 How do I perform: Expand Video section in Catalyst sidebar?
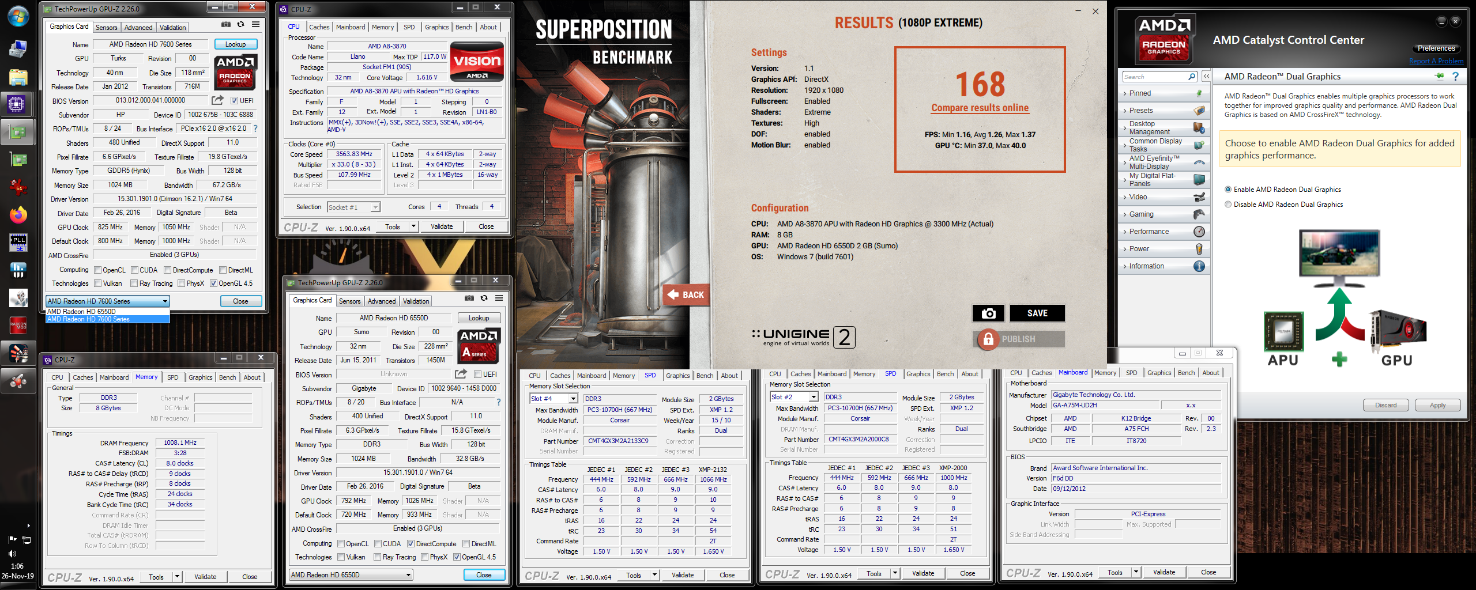point(1164,197)
